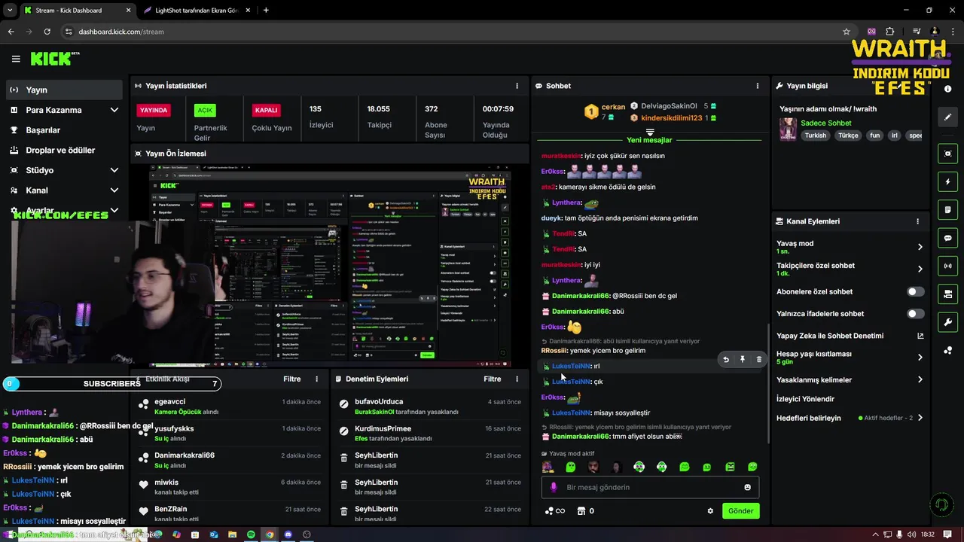
Task: Toggle Yalnızca ifadelerle sohbet switch
Action: coord(915,313)
